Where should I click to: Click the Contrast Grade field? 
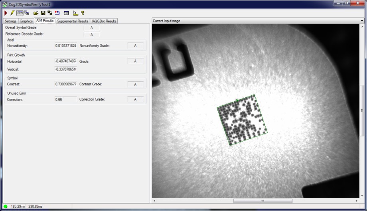(x=135, y=84)
